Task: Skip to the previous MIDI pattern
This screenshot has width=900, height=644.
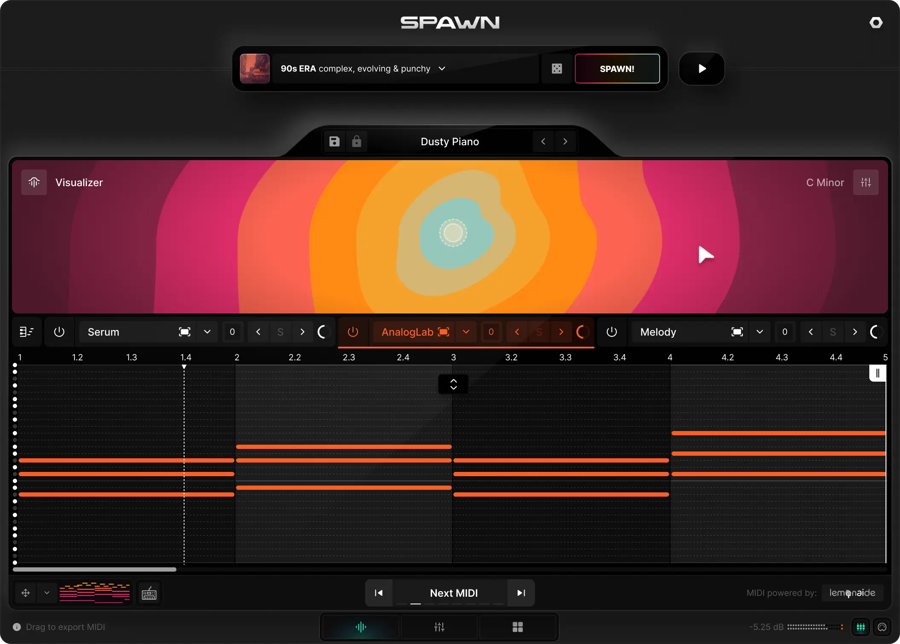Action: tap(378, 593)
